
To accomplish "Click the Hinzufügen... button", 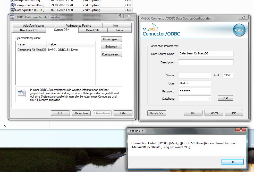I will pos(111,39).
